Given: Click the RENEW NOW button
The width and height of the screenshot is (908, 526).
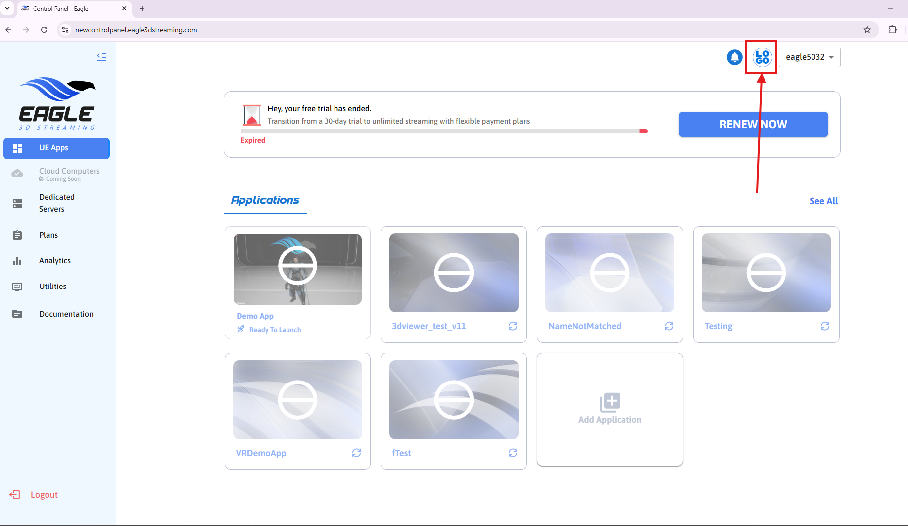Looking at the screenshot, I should pyautogui.click(x=753, y=124).
